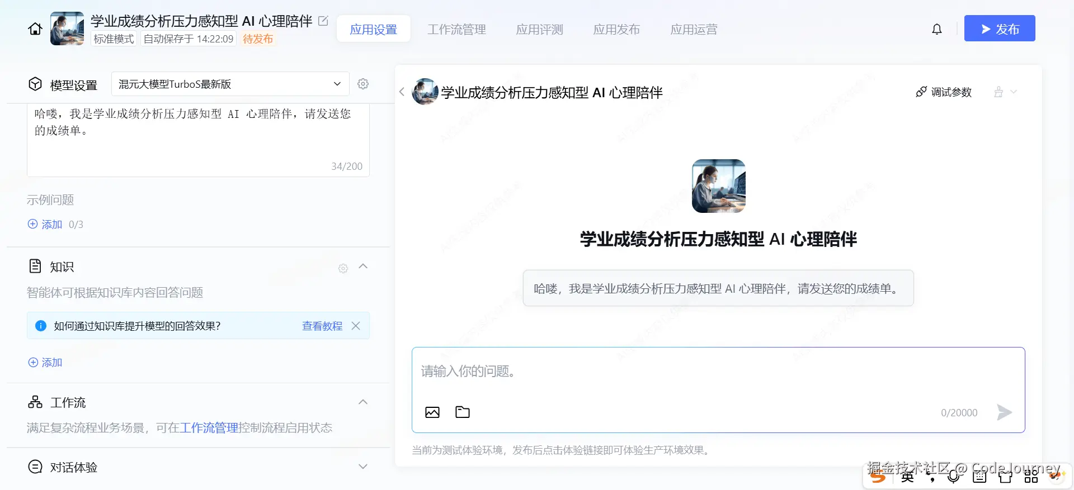Upload an image in chat input

tap(432, 412)
